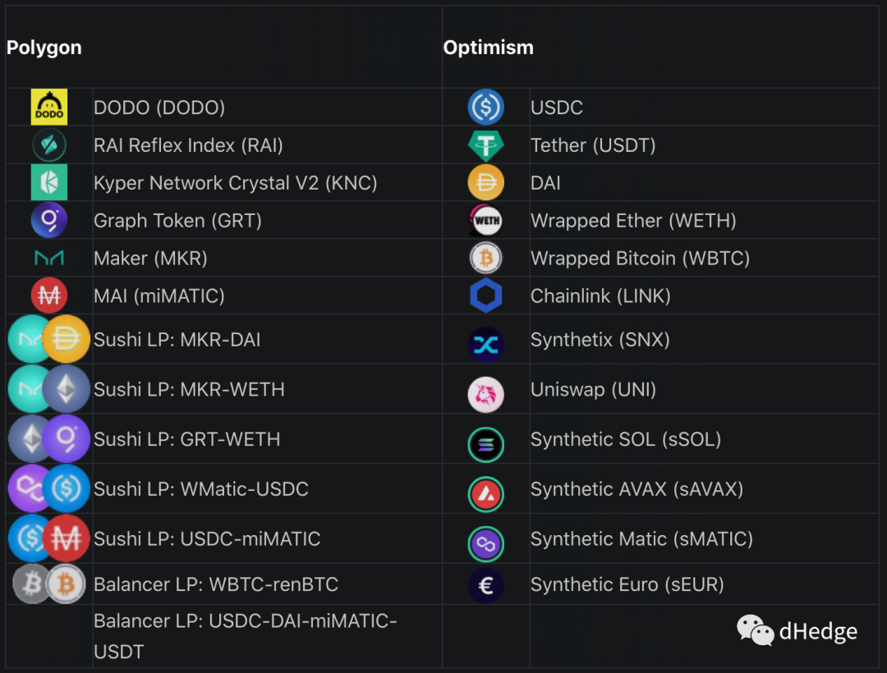Click the text DODO (DODO)
The image size is (887, 673).
click(159, 108)
